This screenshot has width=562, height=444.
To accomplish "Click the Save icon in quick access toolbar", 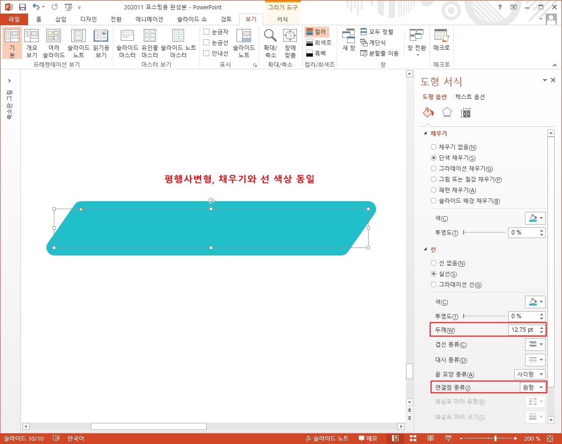I will [22, 7].
